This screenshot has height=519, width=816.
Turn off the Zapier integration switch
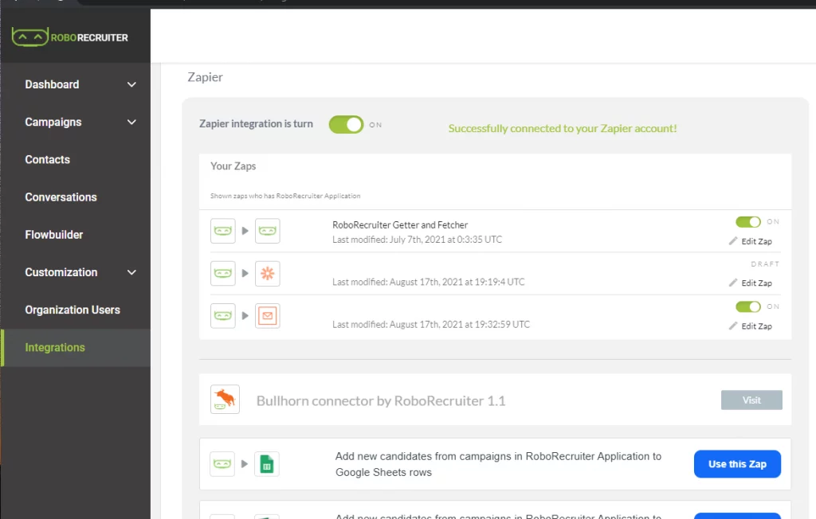point(346,125)
